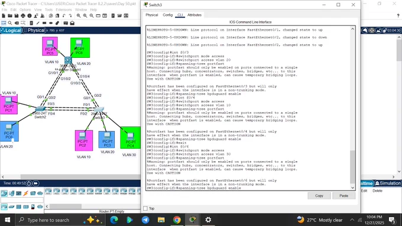
Task: Switch to Simulation mode
Action: [x=388, y=184]
